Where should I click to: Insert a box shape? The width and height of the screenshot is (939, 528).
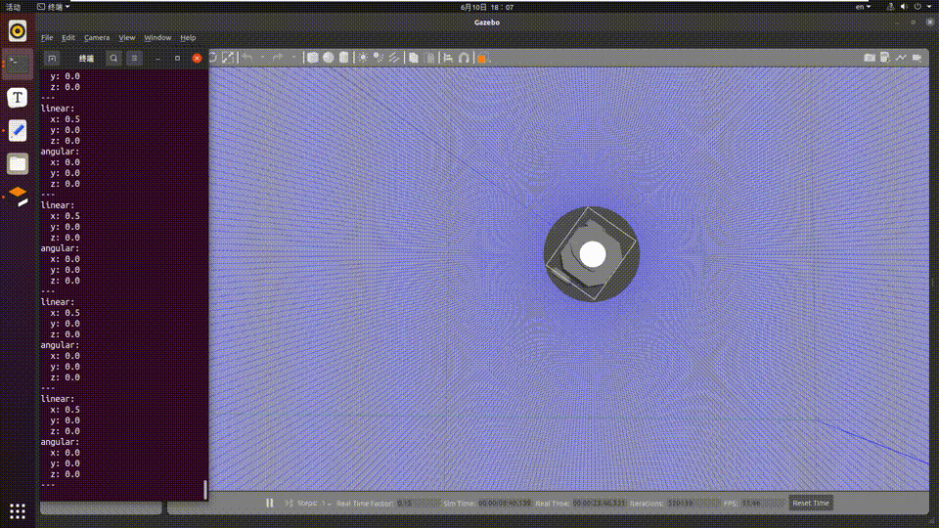tap(313, 58)
